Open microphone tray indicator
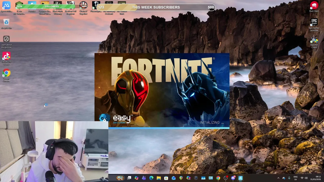Viewport: 324px width, 182px height. point(289,178)
